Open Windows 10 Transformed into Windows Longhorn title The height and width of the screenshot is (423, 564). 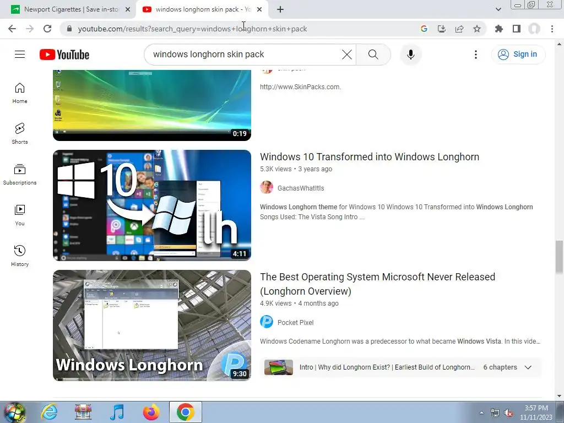point(370,157)
